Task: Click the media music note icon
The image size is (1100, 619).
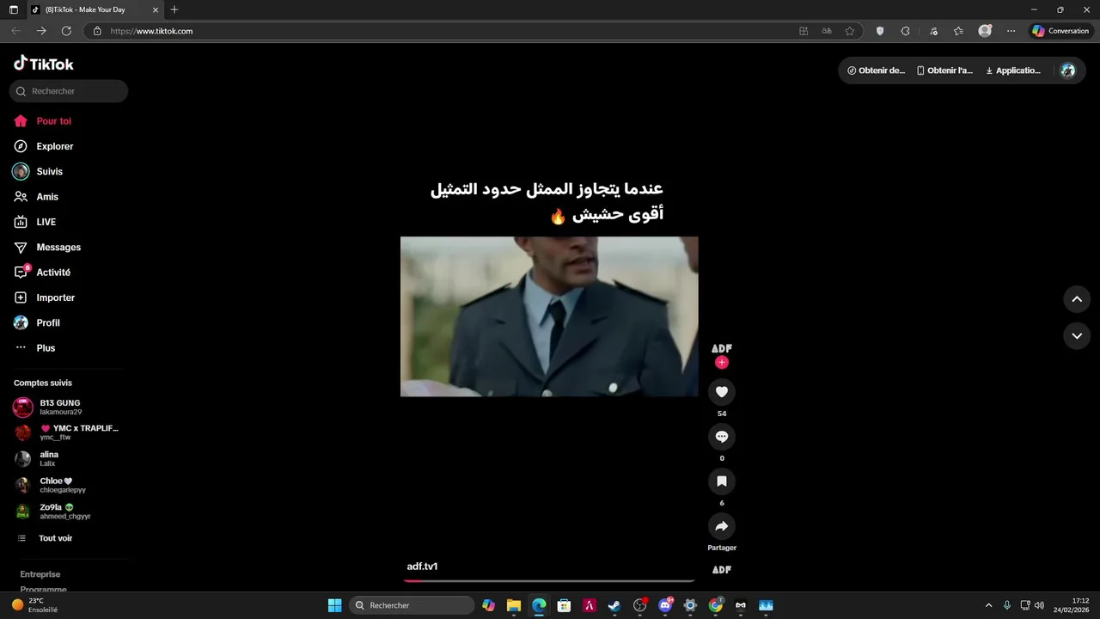Action: (933, 31)
